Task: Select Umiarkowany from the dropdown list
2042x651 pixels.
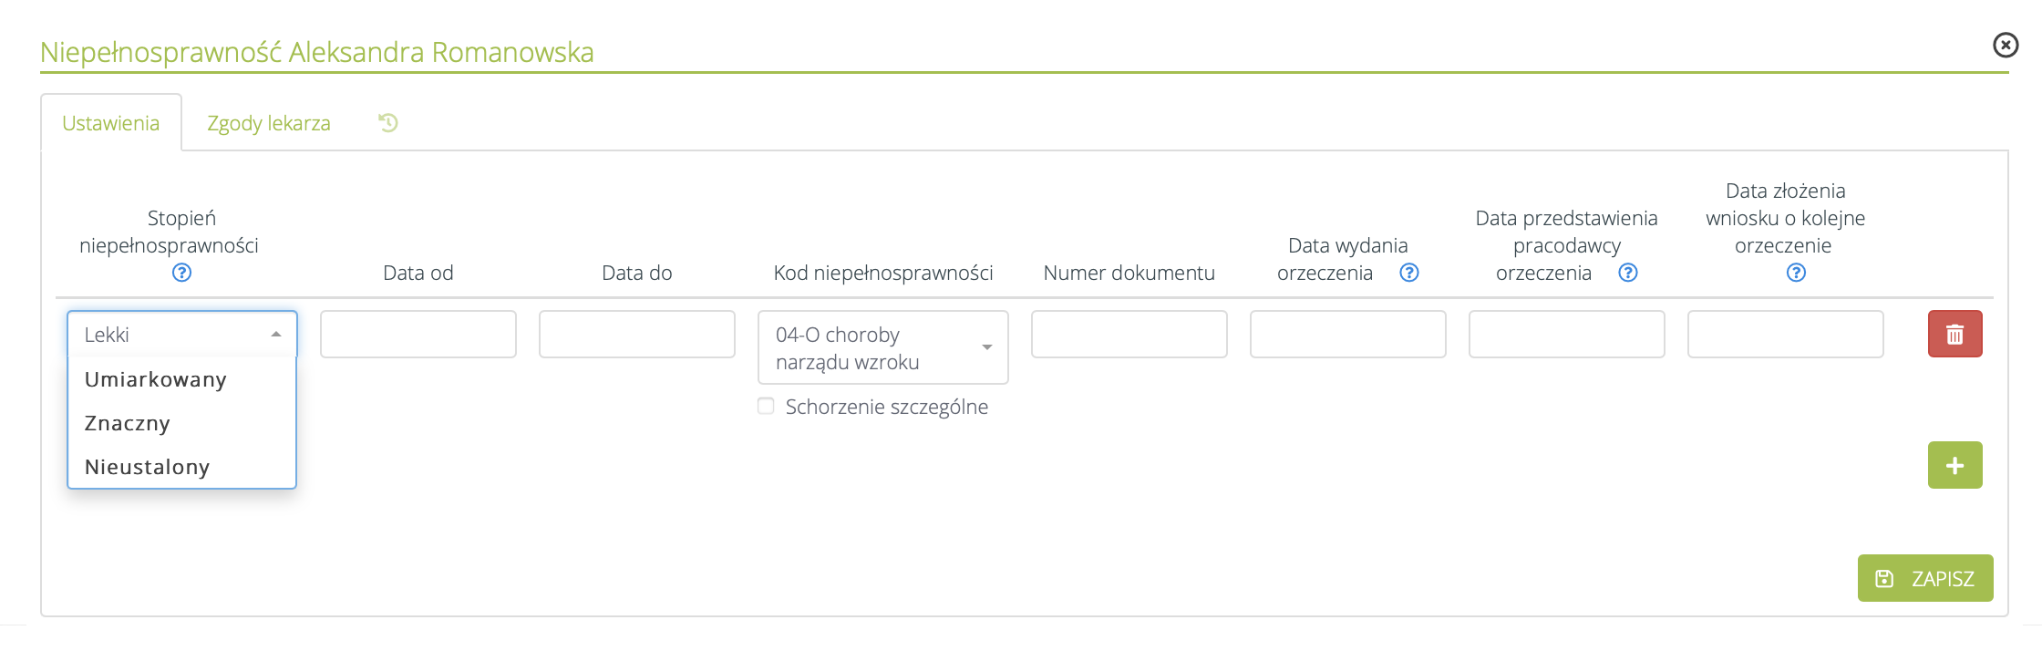Action: click(x=156, y=379)
